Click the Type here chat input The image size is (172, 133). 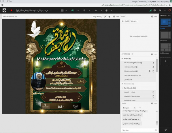point(138,130)
